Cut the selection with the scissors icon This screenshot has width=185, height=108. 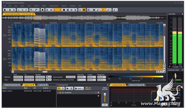coord(18,10)
